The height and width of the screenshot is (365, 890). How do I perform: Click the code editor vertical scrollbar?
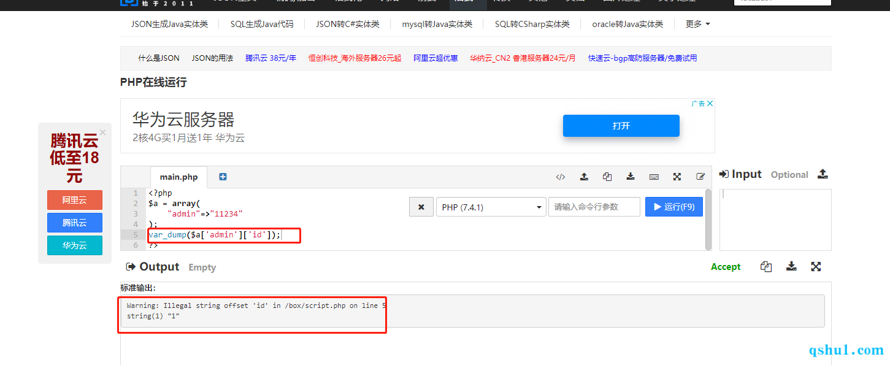coord(708,219)
